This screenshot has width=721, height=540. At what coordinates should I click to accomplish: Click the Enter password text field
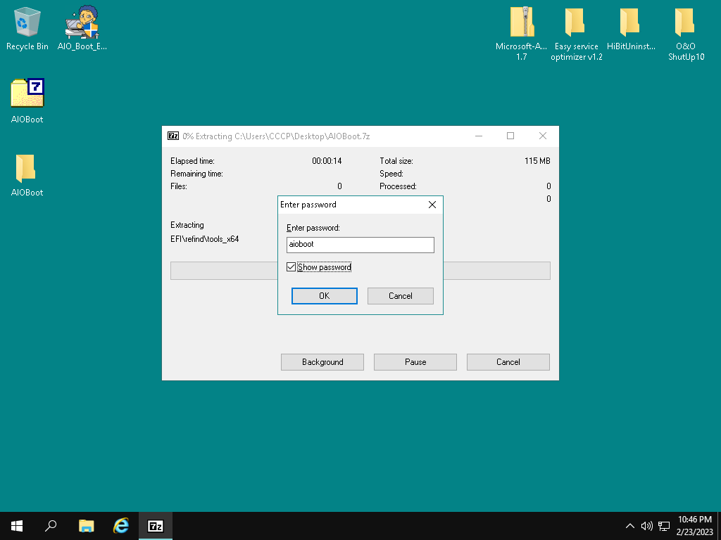(x=360, y=245)
